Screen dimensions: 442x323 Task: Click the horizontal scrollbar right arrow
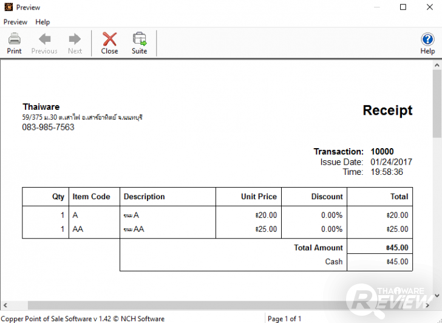tap(427, 305)
